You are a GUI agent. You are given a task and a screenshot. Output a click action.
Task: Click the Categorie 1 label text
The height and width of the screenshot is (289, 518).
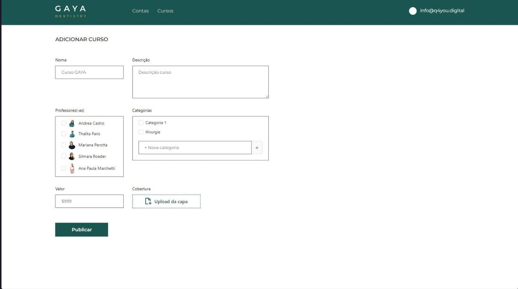click(x=156, y=123)
